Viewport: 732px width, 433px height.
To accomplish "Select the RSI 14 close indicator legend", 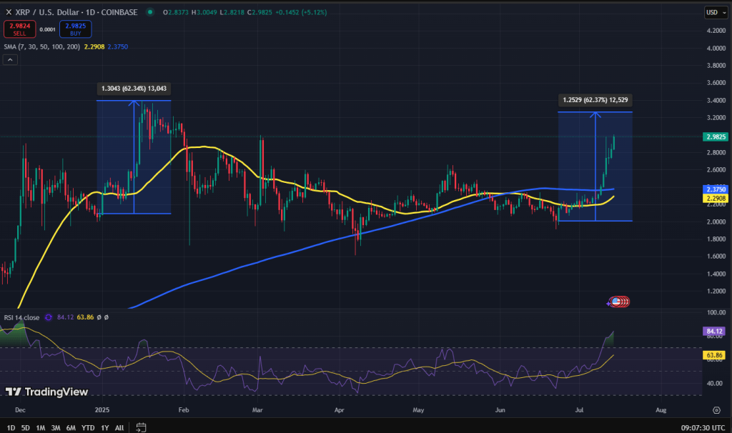I will tap(22, 317).
